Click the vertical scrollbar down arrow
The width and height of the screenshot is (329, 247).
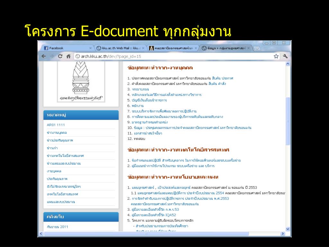point(288,229)
